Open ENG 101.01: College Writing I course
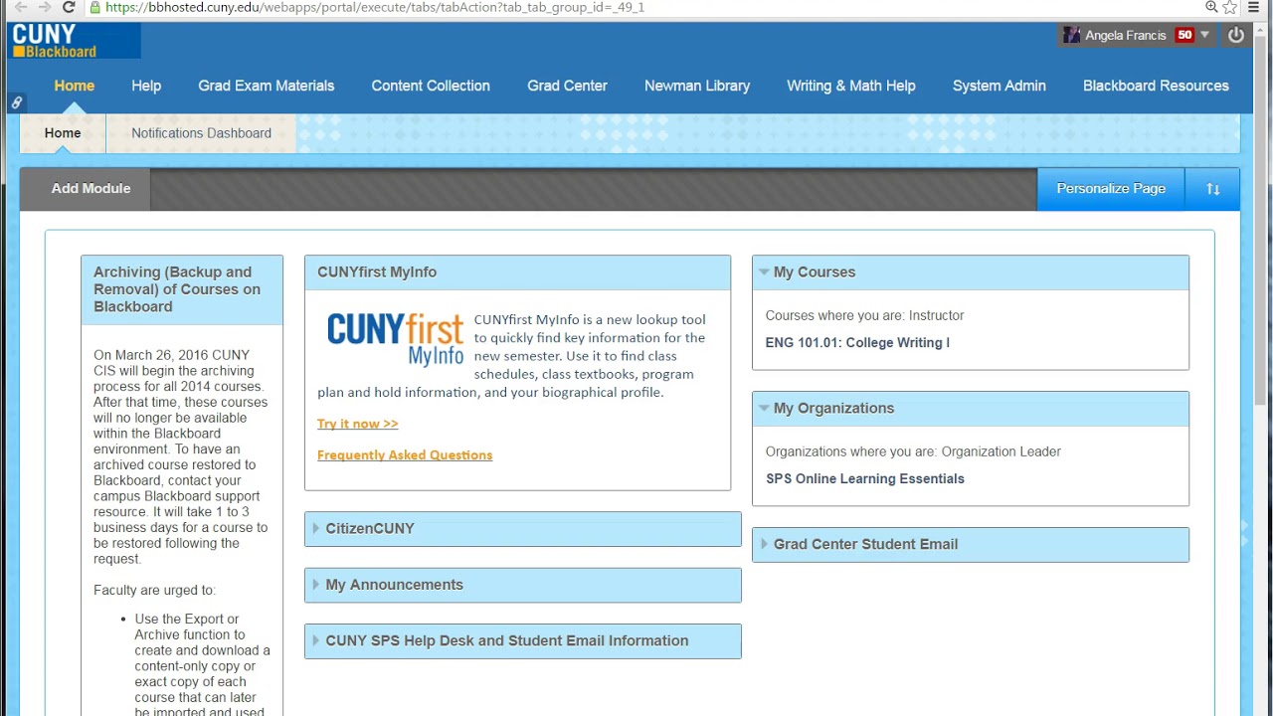1273x716 pixels. [x=857, y=343]
